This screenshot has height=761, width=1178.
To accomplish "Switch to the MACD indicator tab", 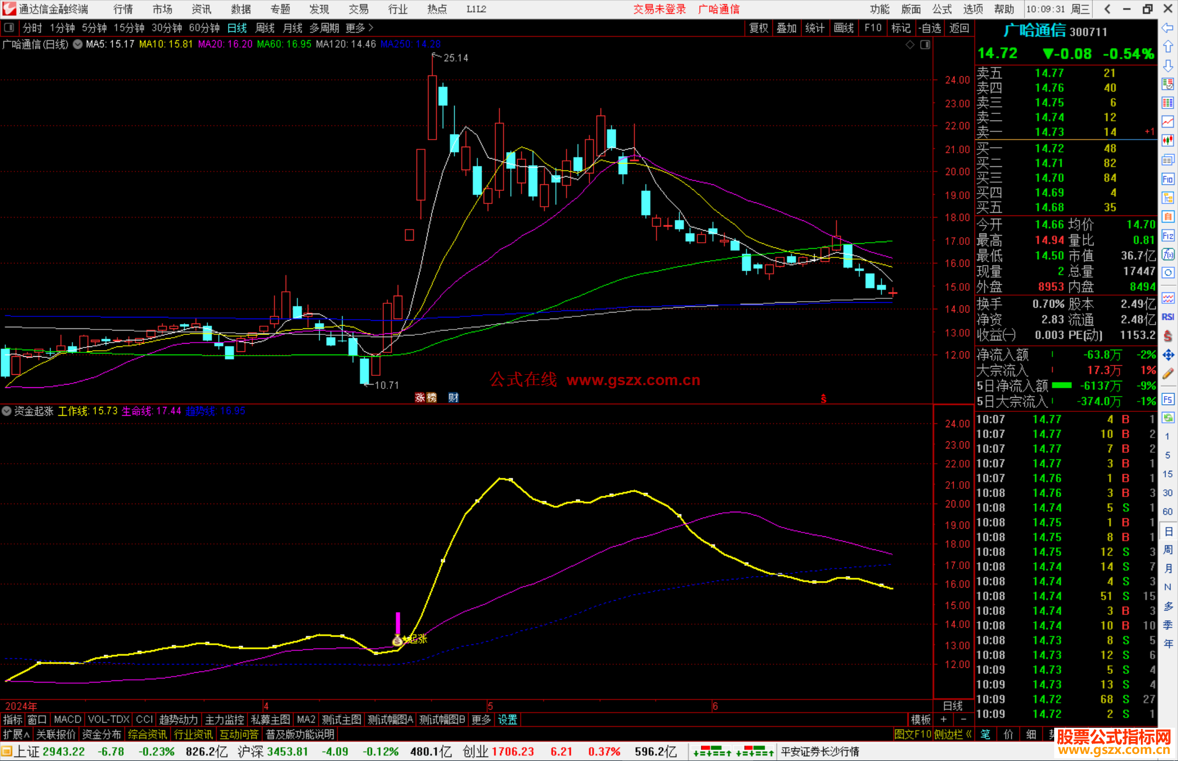I will coord(68,720).
